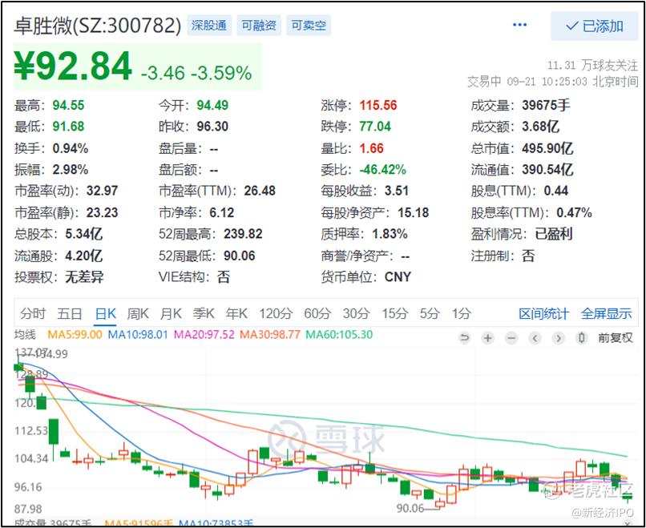
Task: Switch to the 15分 chart tab
Action: (x=394, y=314)
